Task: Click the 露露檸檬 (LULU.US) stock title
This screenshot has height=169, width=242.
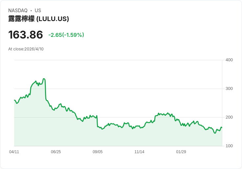Action: click(x=38, y=19)
